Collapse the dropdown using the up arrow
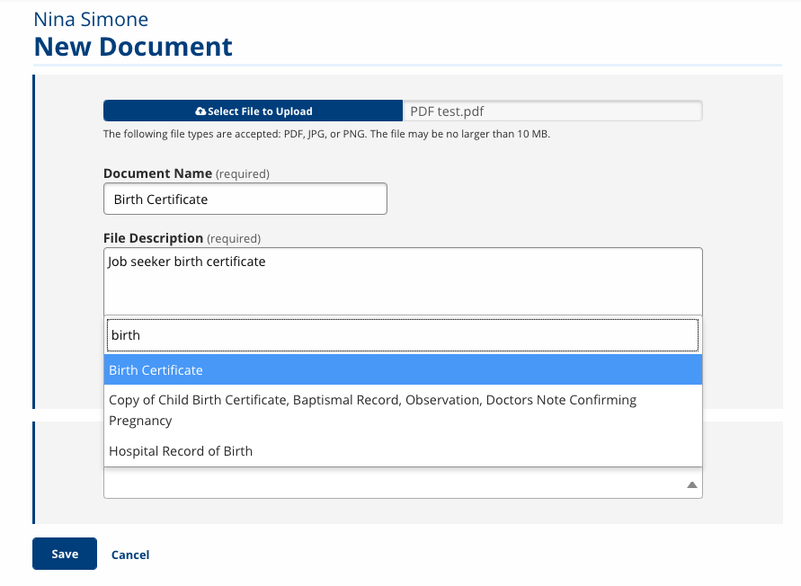801x586 pixels. click(691, 484)
